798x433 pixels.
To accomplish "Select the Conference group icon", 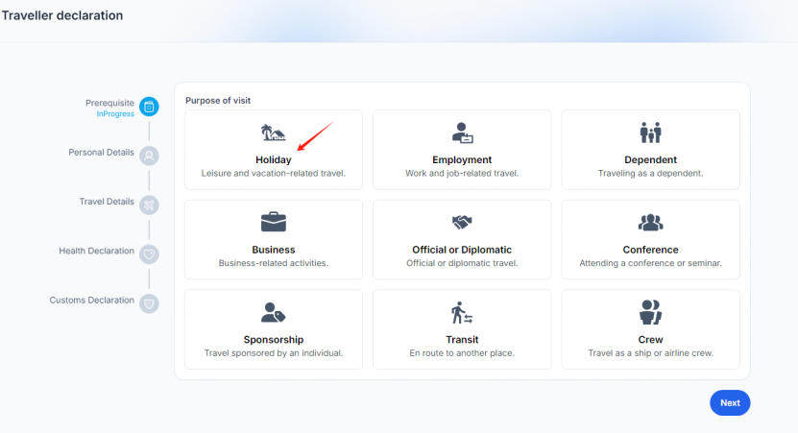I will pos(650,223).
